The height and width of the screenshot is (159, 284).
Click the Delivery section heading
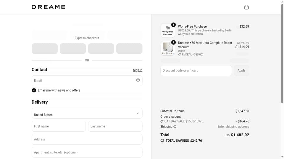[40, 102]
